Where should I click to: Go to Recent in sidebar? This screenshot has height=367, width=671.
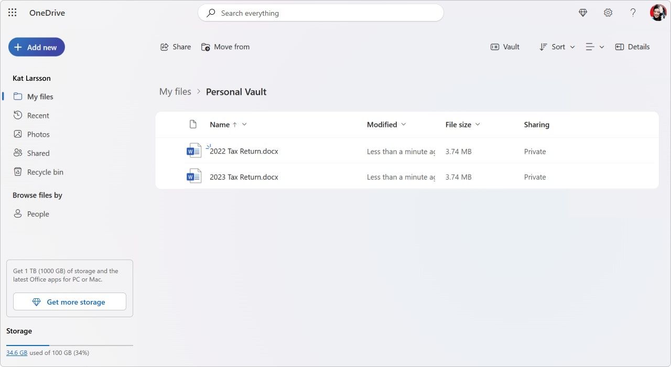[38, 115]
